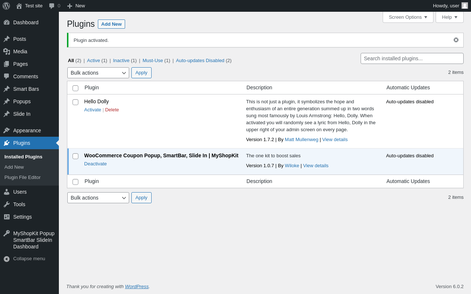Click the Popups pin icon
The height and width of the screenshot is (294, 471).
tap(7, 101)
